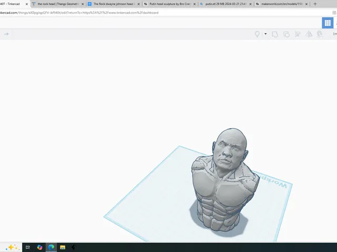Click the Ungroup shapes icon
337x252 pixels.
click(286, 34)
